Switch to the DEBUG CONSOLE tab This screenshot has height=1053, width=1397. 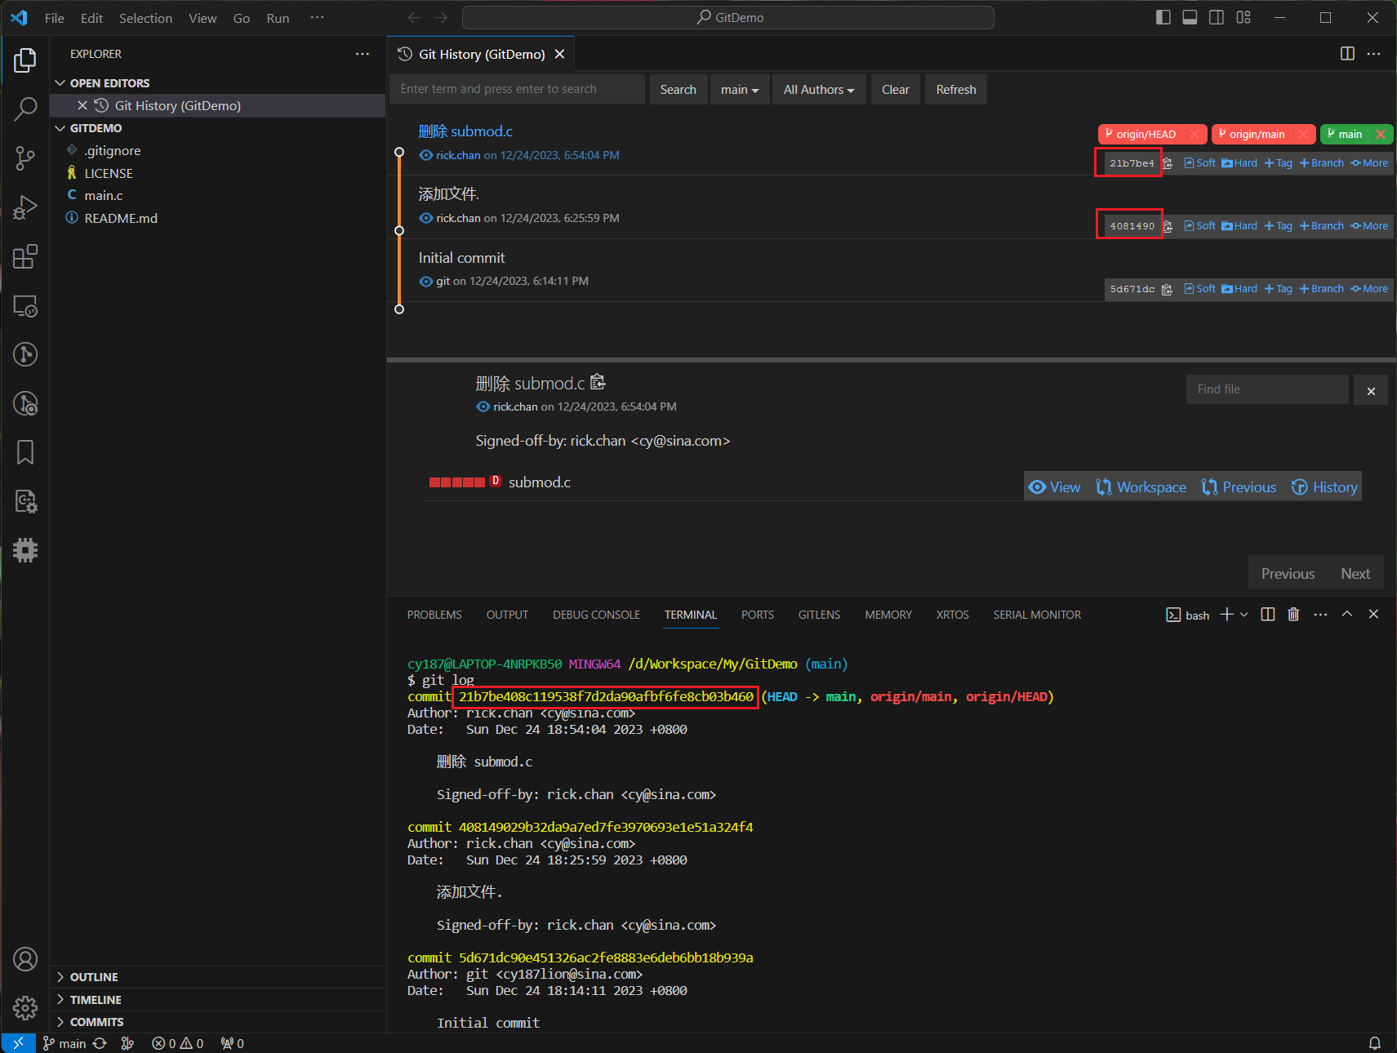tap(596, 615)
